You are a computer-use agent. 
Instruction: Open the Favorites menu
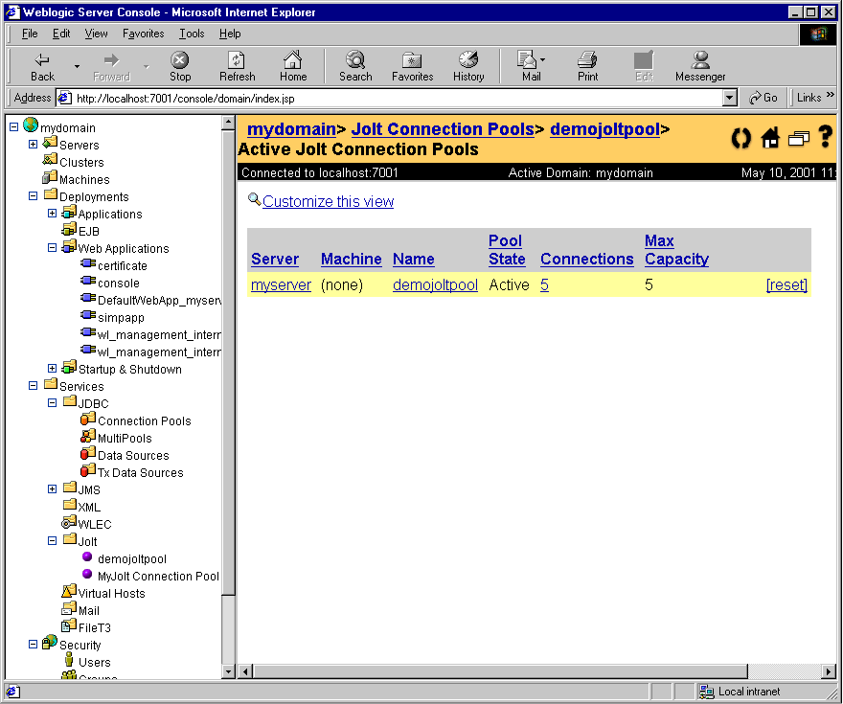click(x=143, y=34)
